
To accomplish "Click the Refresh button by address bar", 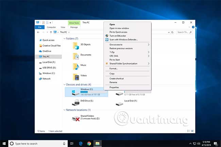I will pos(172,32).
